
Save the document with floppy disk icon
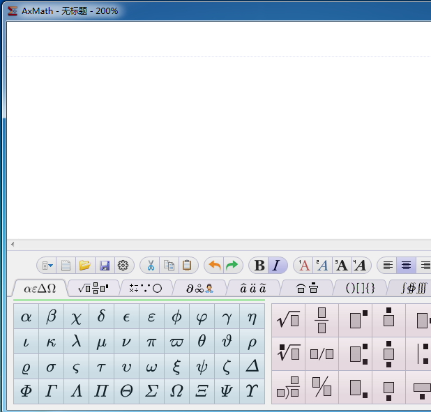pos(105,266)
